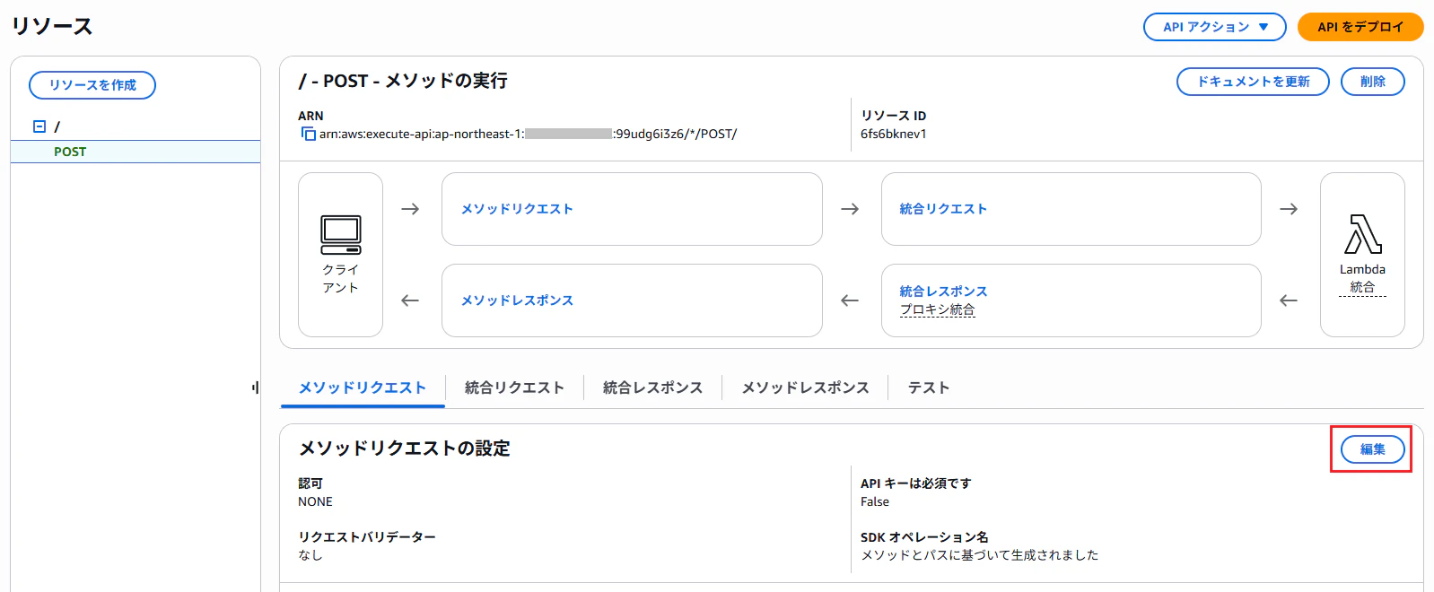Click the API key required value False
The image size is (1434, 592).
coord(874,501)
